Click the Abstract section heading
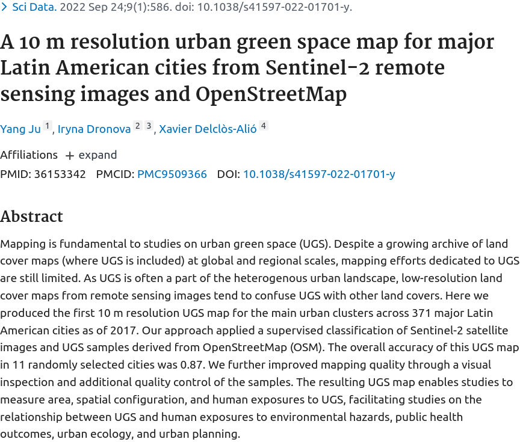 pos(31,216)
